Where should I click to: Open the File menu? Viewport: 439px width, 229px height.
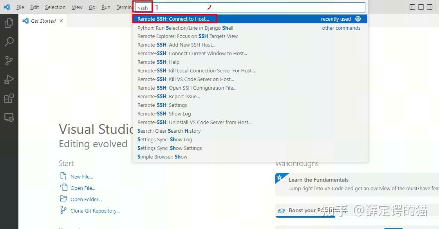pyautogui.click(x=20, y=7)
